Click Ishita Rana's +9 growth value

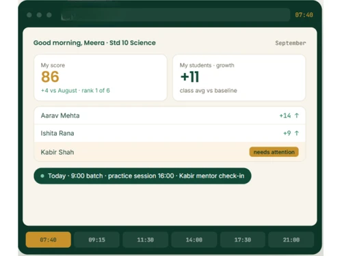[287, 133]
